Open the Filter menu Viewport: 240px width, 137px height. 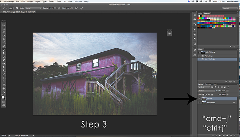[x=59, y=1]
